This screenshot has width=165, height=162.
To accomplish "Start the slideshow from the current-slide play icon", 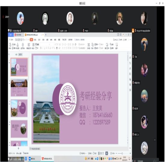I will tap(23, 45).
